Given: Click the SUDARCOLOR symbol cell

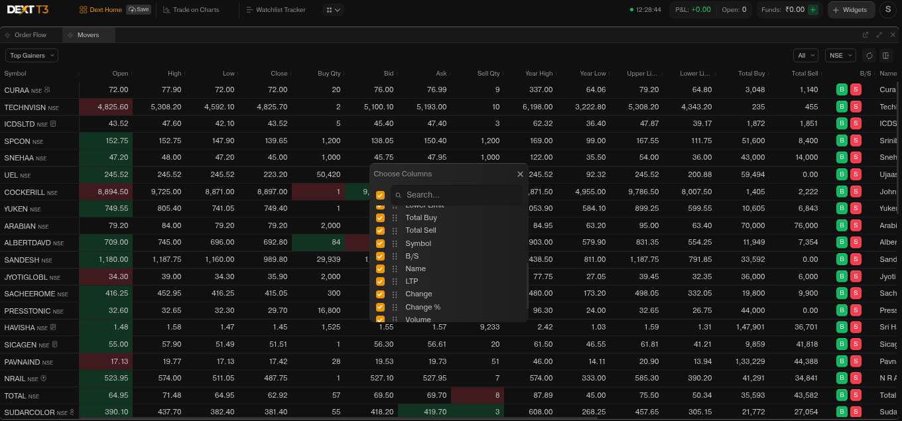Looking at the screenshot, I should [x=39, y=412].
